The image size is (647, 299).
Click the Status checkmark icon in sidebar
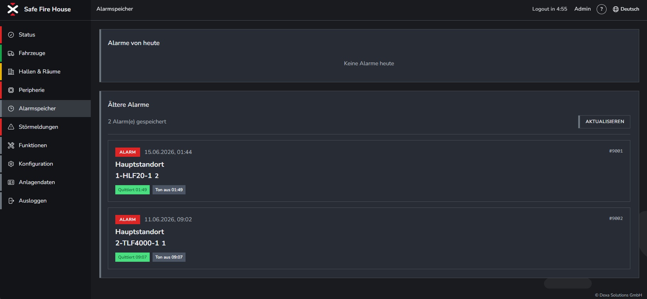[11, 35]
